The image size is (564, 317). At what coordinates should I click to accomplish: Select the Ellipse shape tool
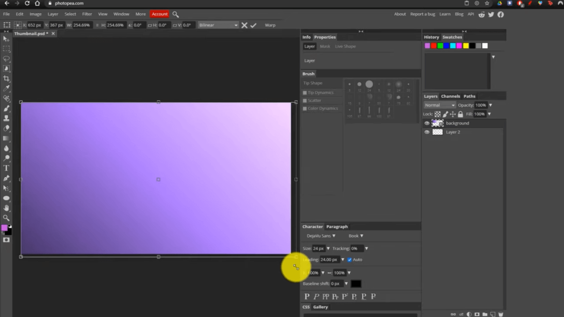click(x=7, y=198)
